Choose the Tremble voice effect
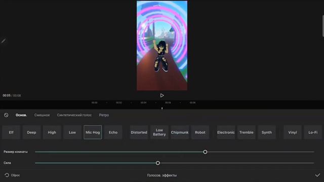Screen dimensions: 324x182 [x=247, y=132]
